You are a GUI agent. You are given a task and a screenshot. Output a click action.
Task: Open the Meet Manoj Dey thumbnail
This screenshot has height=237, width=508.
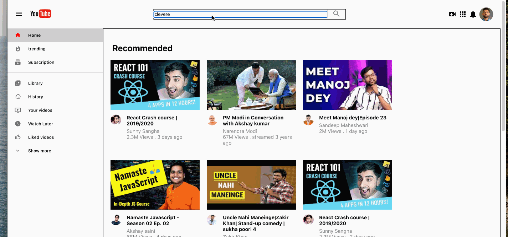click(348, 85)
